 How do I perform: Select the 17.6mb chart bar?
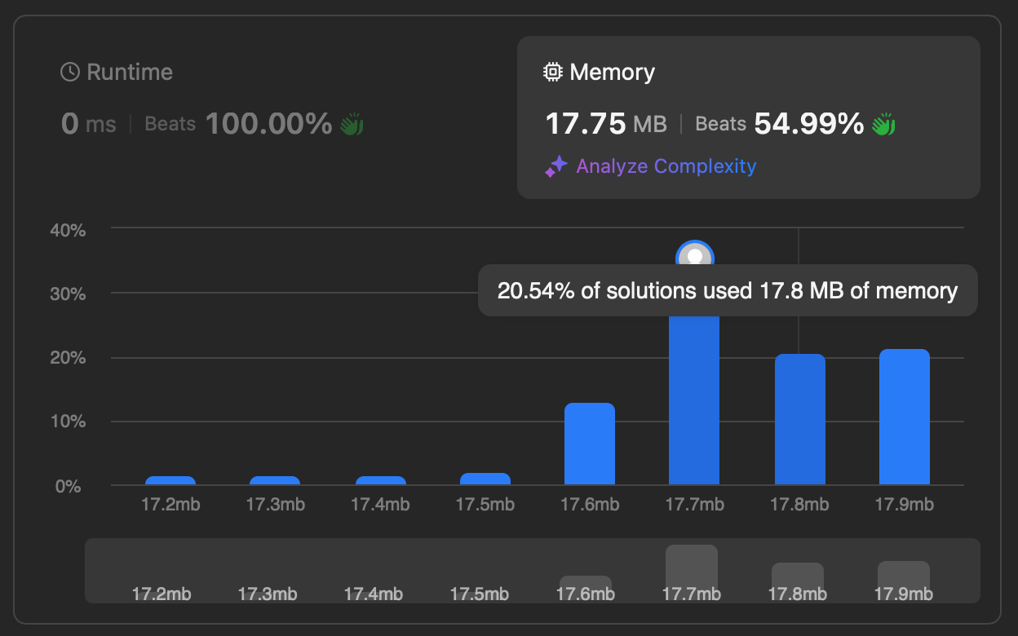[x=590, y=444]
